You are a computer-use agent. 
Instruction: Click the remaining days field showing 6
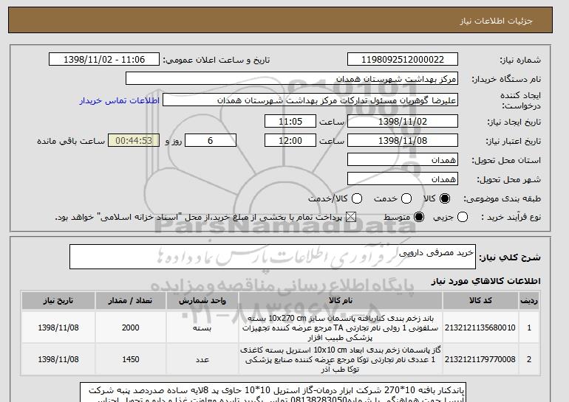pyautogui.click(x=211, y=141)
